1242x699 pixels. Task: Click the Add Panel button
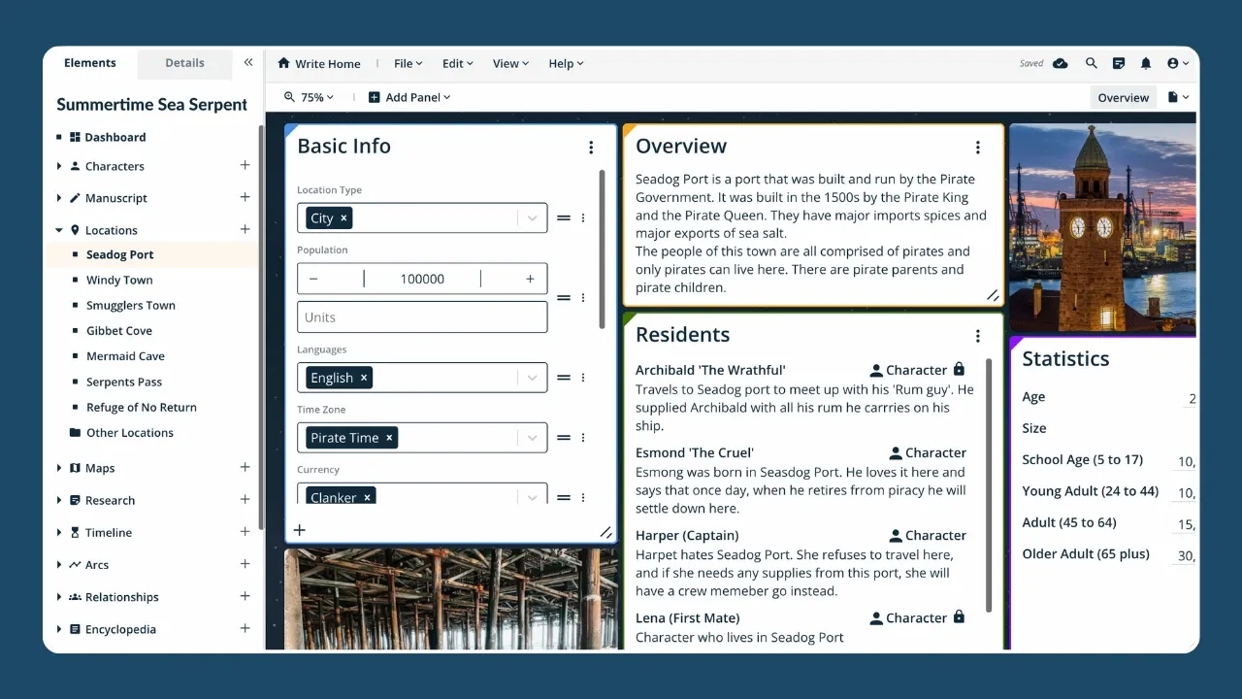[x=409, y=97]
